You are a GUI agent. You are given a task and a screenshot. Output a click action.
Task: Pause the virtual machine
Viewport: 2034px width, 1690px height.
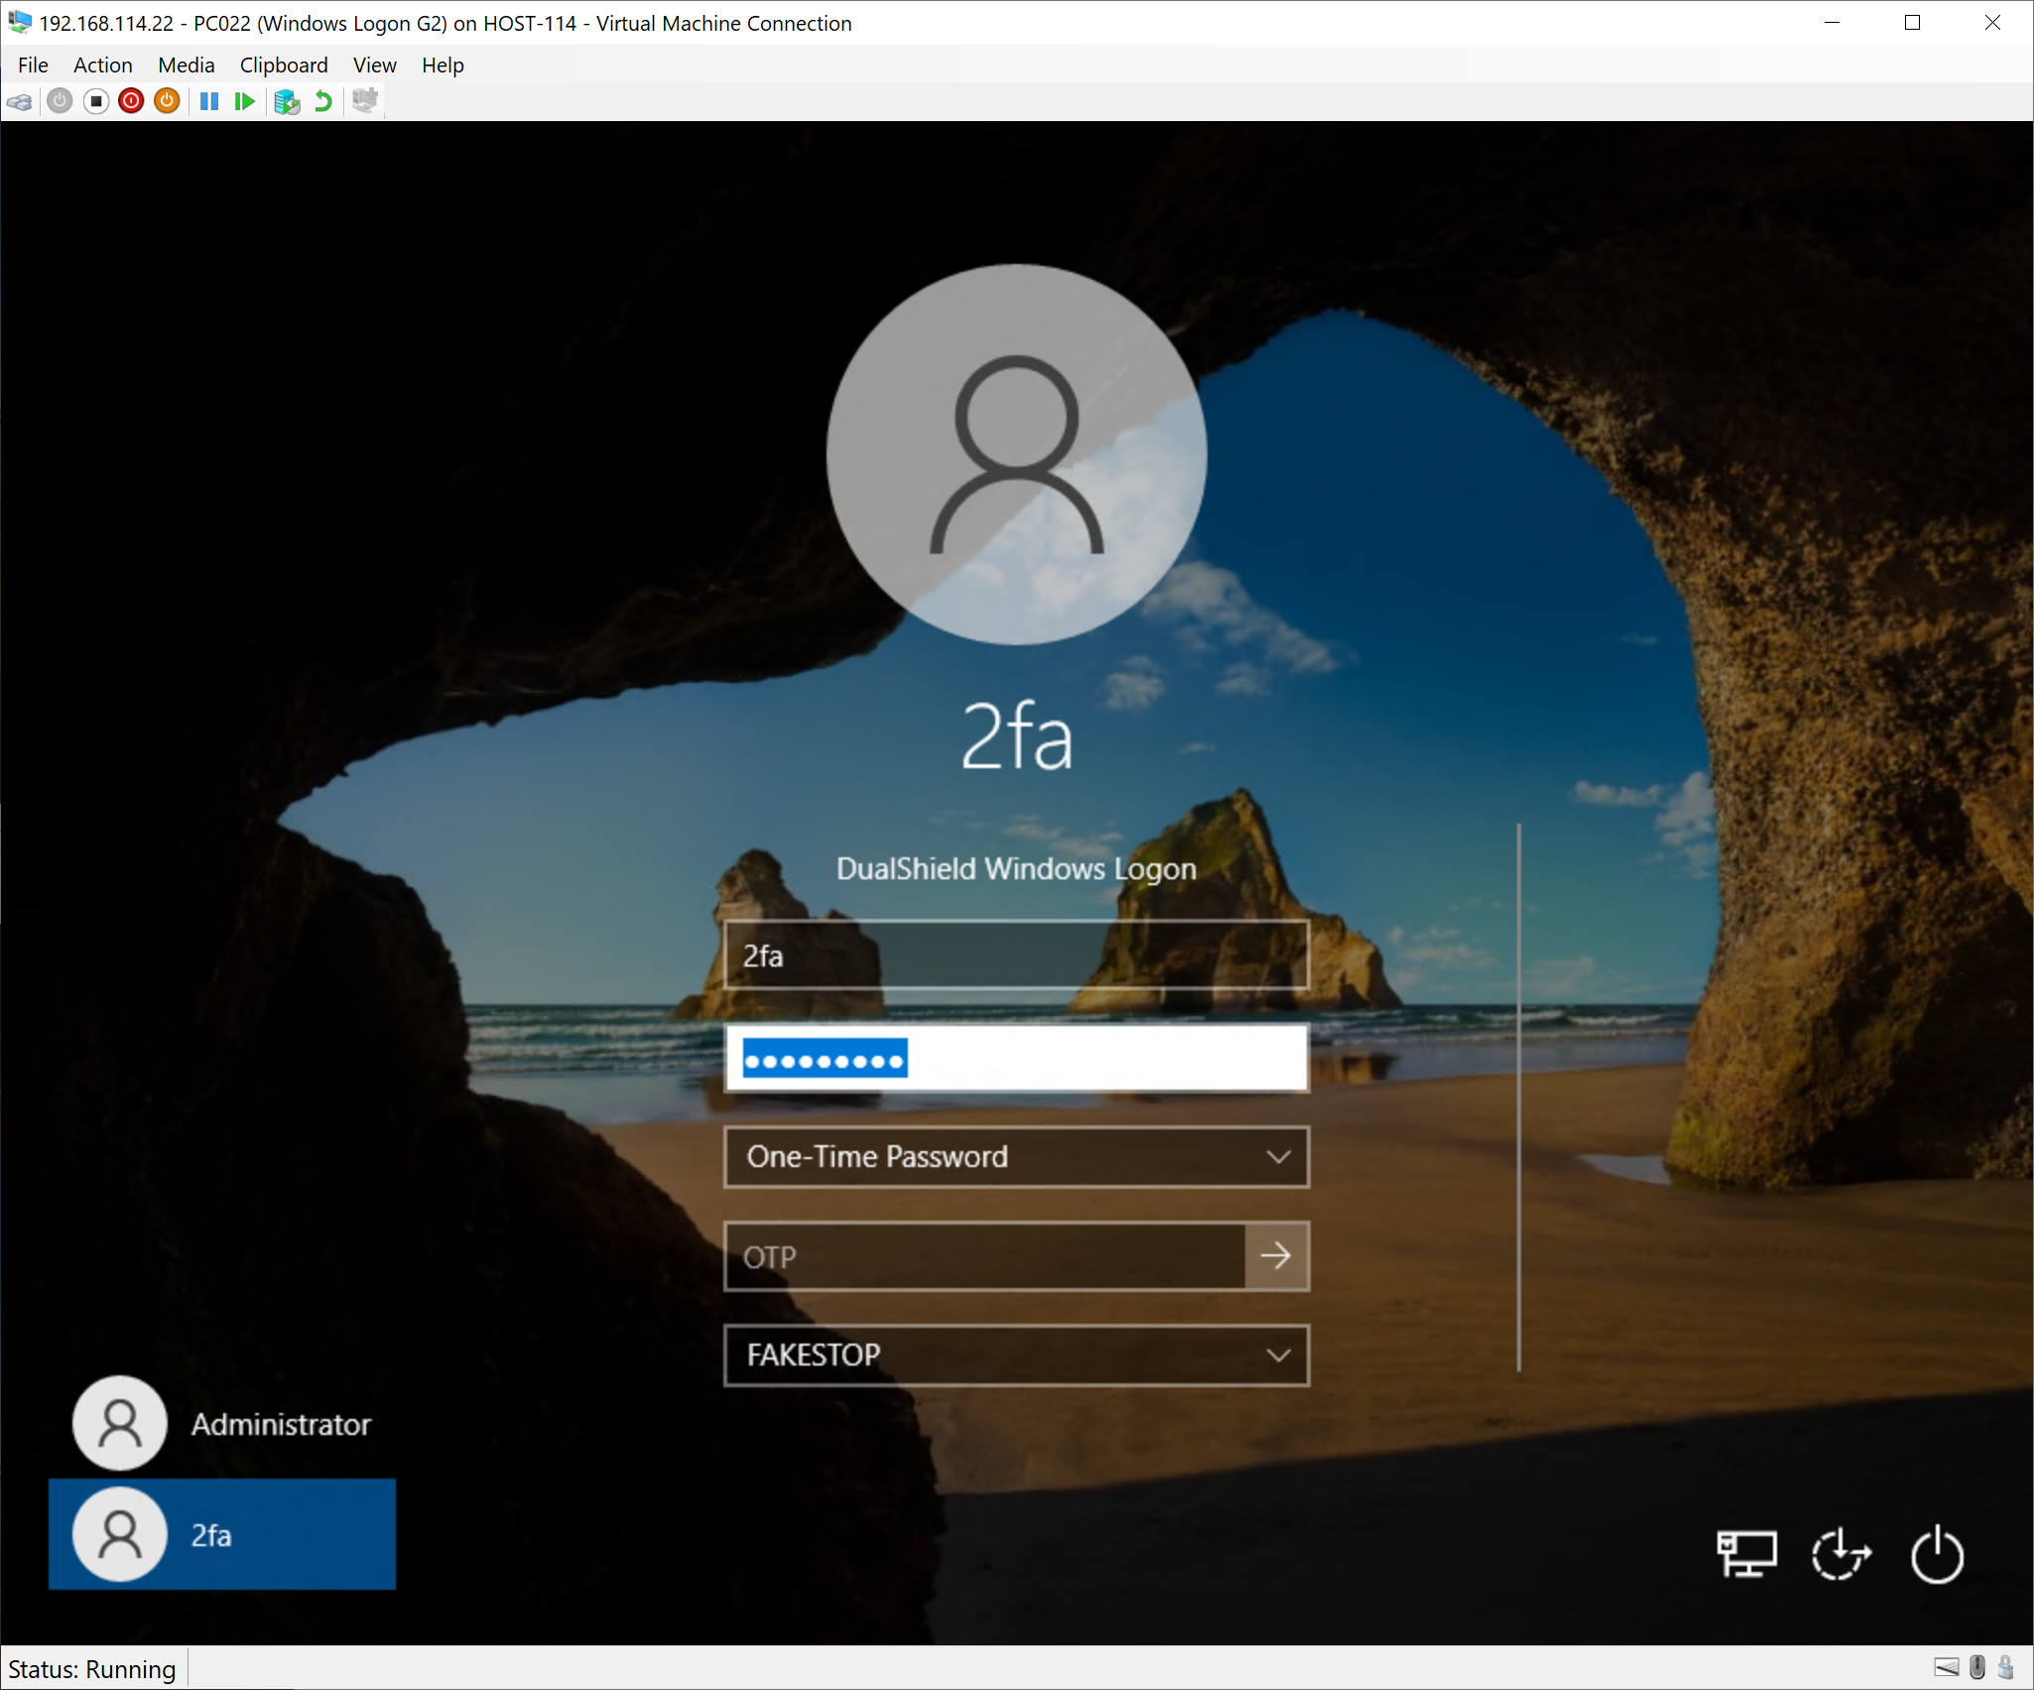[x=208, y=101]
